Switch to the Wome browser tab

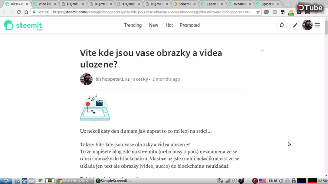point(239,4)
